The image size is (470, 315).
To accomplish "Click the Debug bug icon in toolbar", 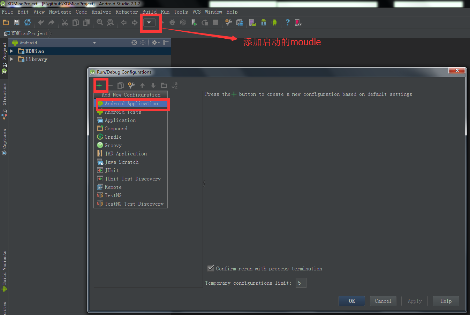I will click(172, 23).
